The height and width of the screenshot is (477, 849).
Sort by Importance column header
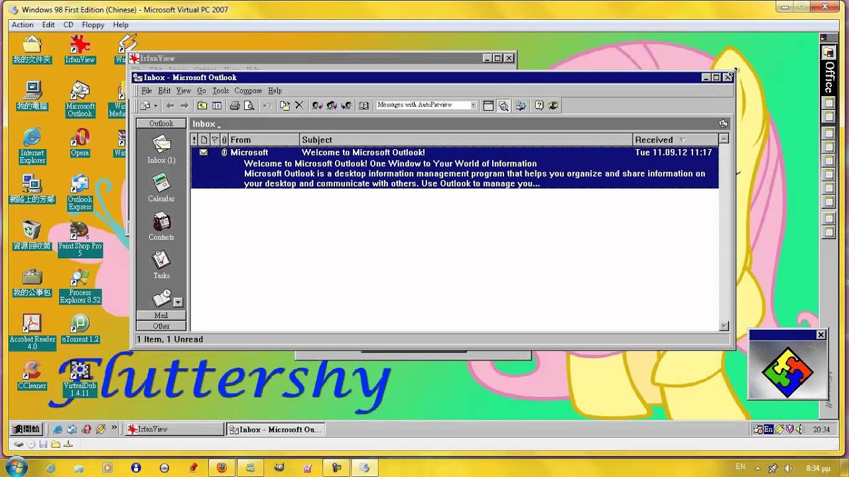(x=194, y=140)
